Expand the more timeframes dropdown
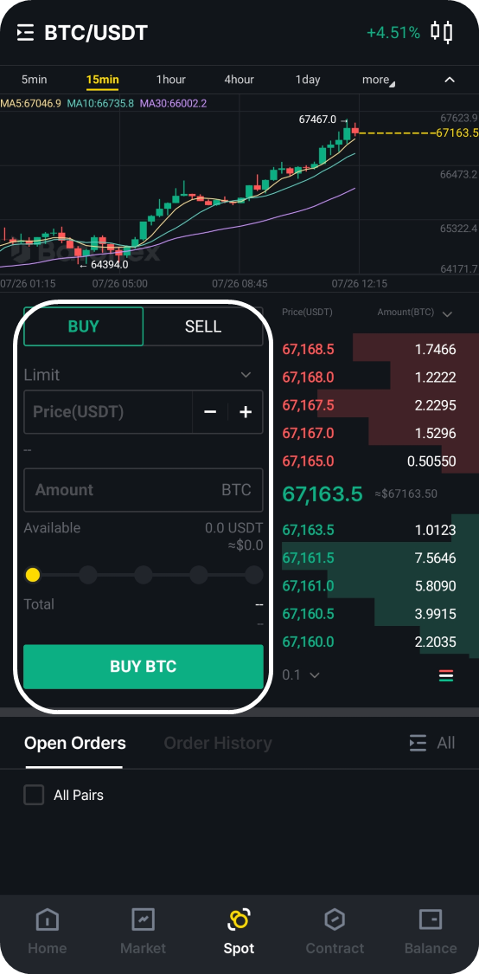479x974 pixels. 379,81
